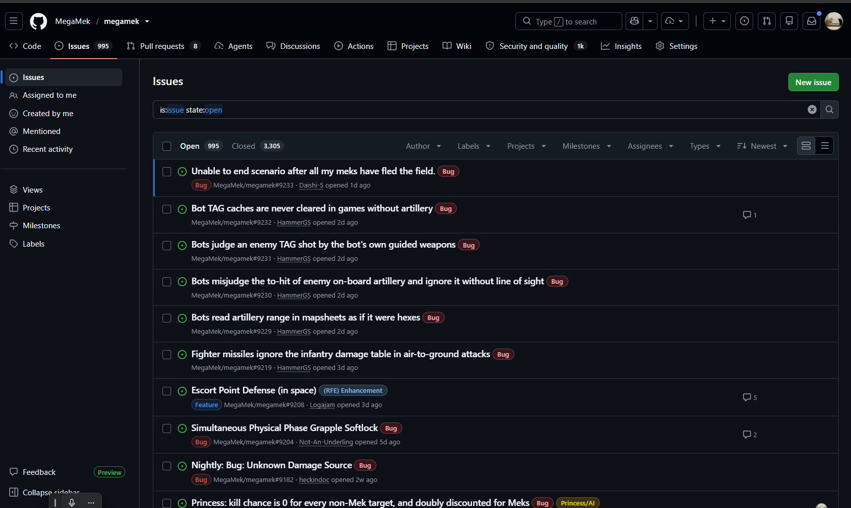The width and height of the screenshot is (851, 508).
Task: Click the red Bug type badge under Nightly issue
Action: (x=201, y=480)
